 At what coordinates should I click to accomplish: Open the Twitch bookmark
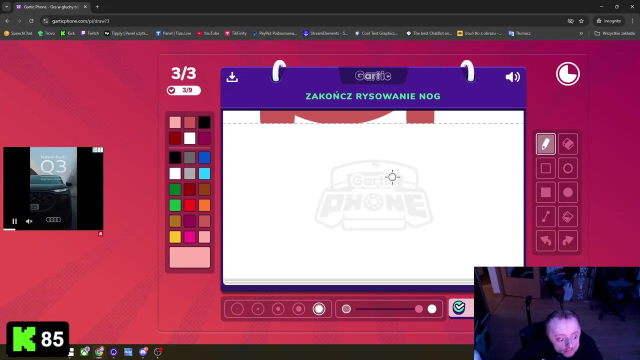tap(89, 33)
